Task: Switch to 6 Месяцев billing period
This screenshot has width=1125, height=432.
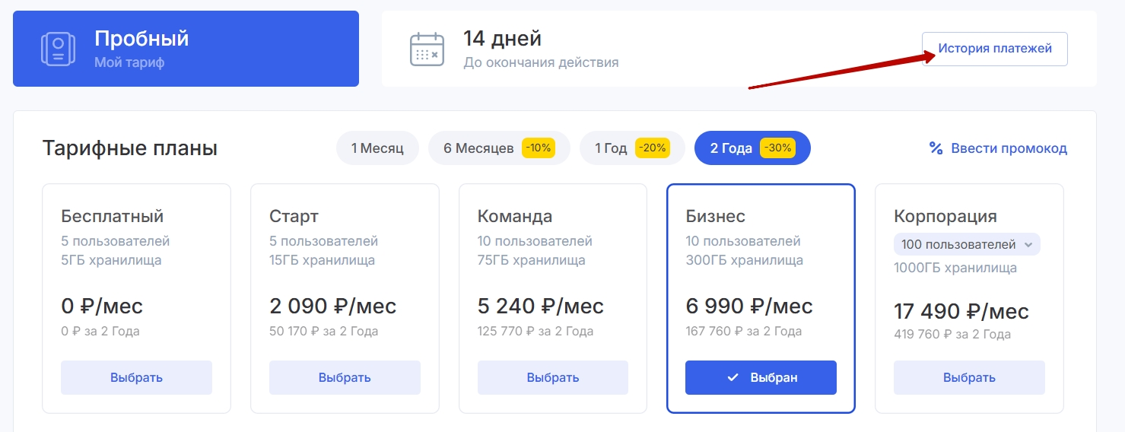Action: 479,148
